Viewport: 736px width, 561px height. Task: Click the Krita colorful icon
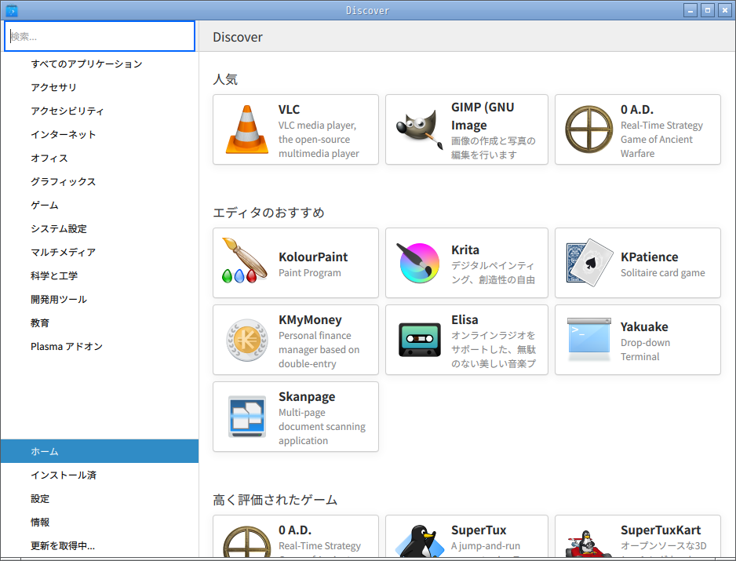click(418, 263)
